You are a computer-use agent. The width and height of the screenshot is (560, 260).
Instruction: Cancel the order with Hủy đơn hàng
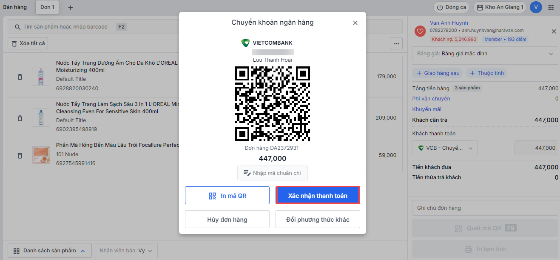(x=227, y=220)
